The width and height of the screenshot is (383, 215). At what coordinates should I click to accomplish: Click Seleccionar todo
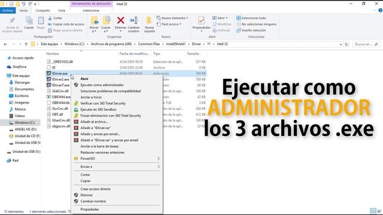tap(251, 18)
